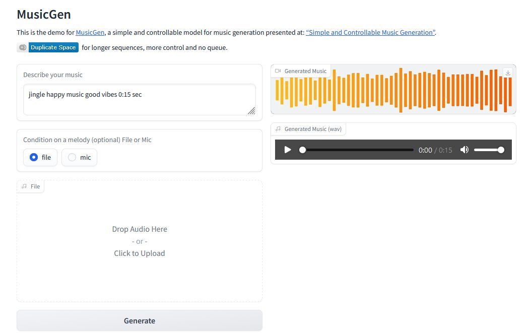This screenshot has height=333, width=532.
Task: Click the Generated Music waveform preview
Action: coord(393,90)
